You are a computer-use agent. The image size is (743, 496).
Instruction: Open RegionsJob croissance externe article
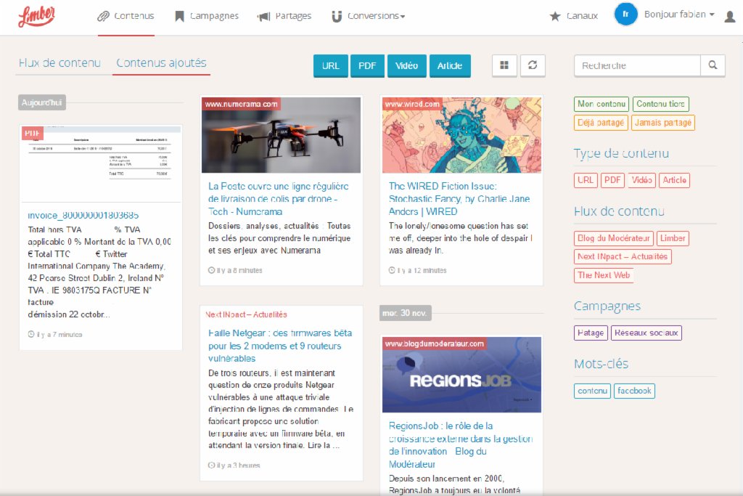(x=461, y=444)
